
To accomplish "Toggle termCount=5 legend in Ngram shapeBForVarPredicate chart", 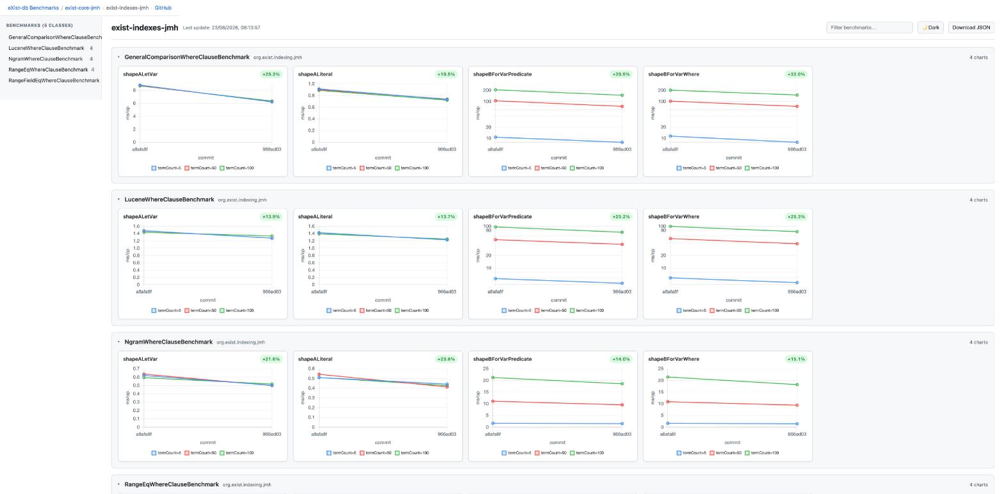I will tap(517, 453).
